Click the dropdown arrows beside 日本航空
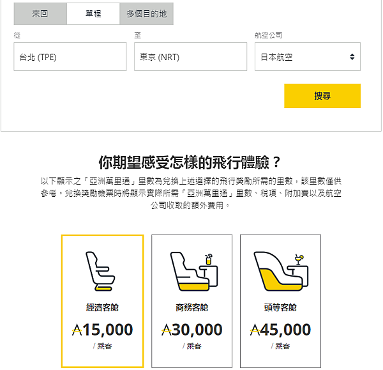 pos(352,57)
